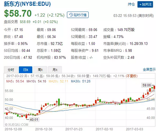The width and height of the screenshot is (160, 133).
Task: Click the 全屏显示 fullscreen link
Action: point(149,69)
